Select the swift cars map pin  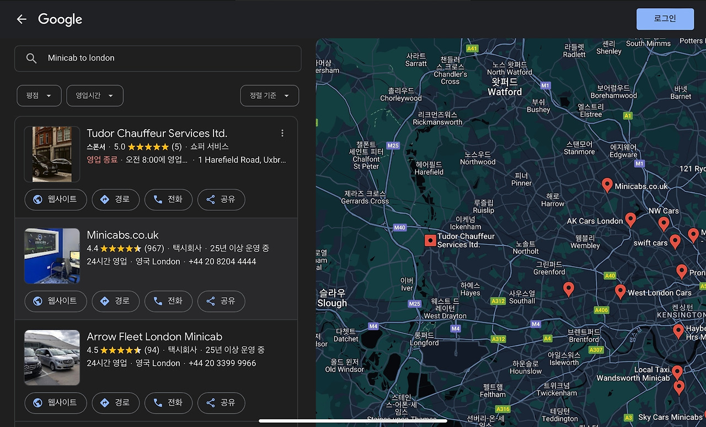[675, 242]
